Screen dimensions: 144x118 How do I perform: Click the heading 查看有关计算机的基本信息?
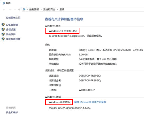coord(64,19)
